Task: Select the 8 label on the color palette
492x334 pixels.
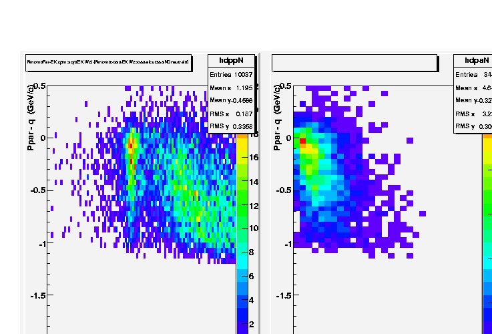Action: click(251, 253)
